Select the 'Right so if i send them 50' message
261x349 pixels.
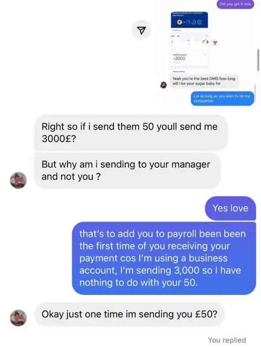[x=131, y=133]
